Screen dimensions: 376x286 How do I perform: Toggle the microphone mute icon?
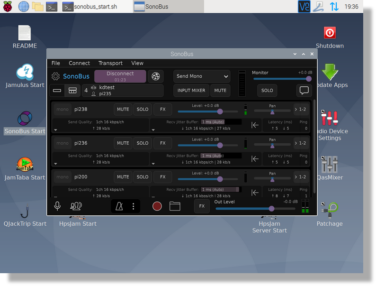tap(57, 206)
